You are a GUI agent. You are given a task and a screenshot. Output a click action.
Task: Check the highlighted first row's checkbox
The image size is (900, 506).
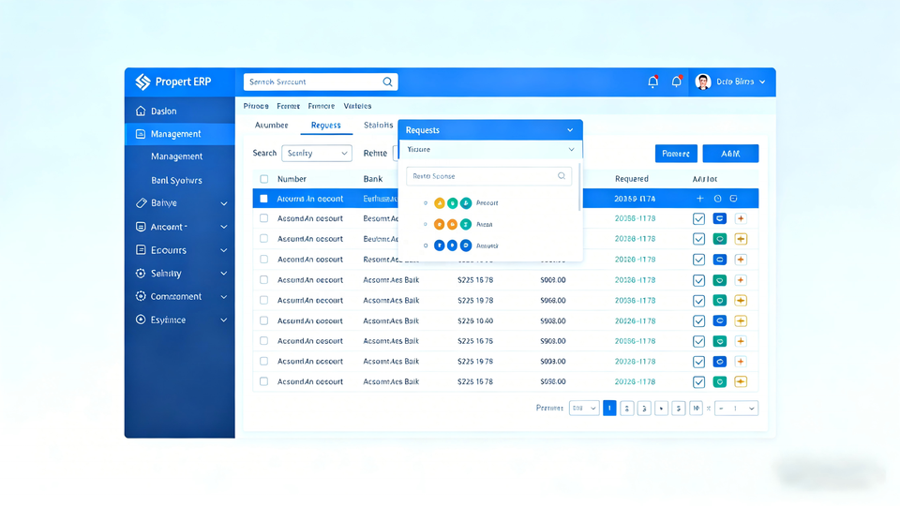[x=264, y=199]
